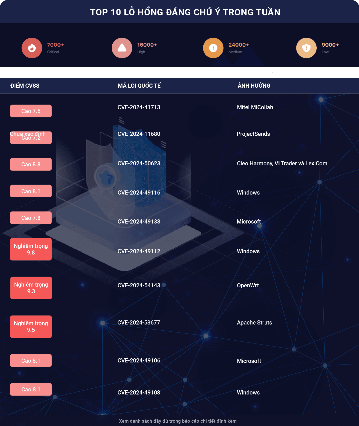Click the Nghiêm trọng 9.5 badge
Image resolution: width=359 pixels, height=426 pixels.
(x=31, y=327)
